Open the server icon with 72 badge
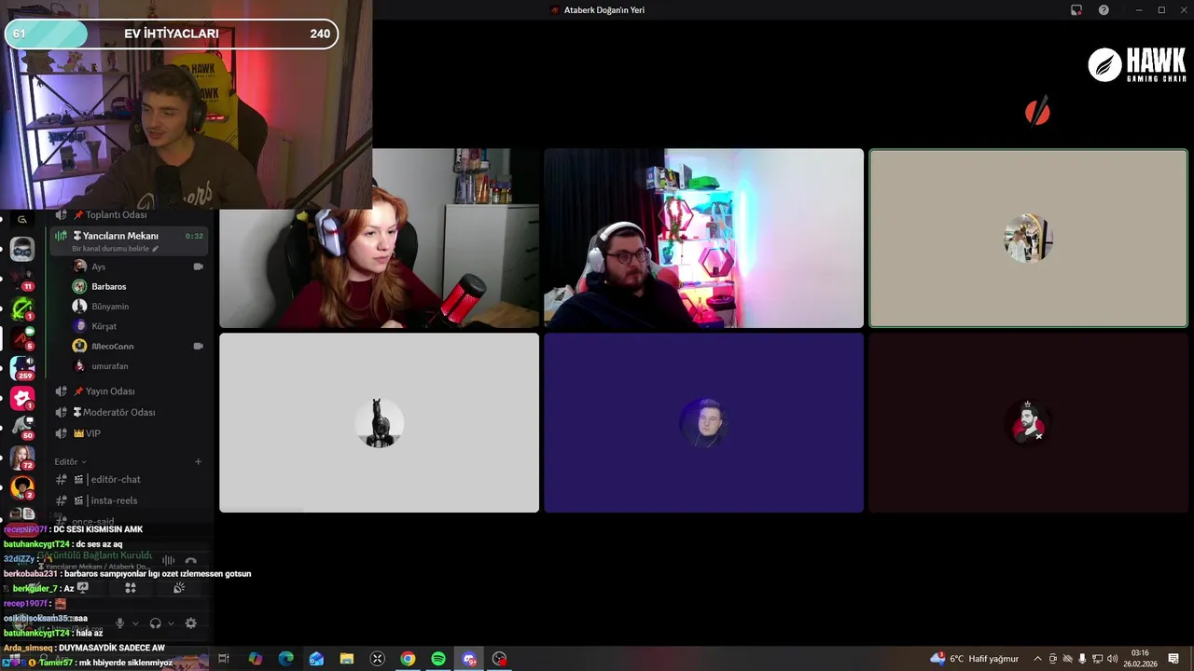 pyautogui.click(x=22, y=457)
